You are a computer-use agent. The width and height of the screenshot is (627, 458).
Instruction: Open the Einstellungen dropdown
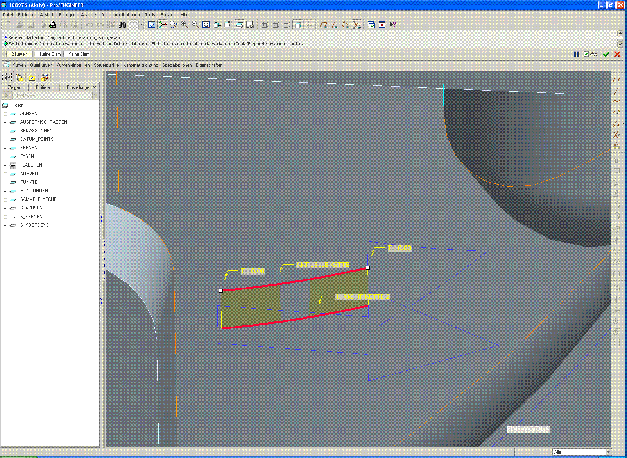tap(79, 87)
